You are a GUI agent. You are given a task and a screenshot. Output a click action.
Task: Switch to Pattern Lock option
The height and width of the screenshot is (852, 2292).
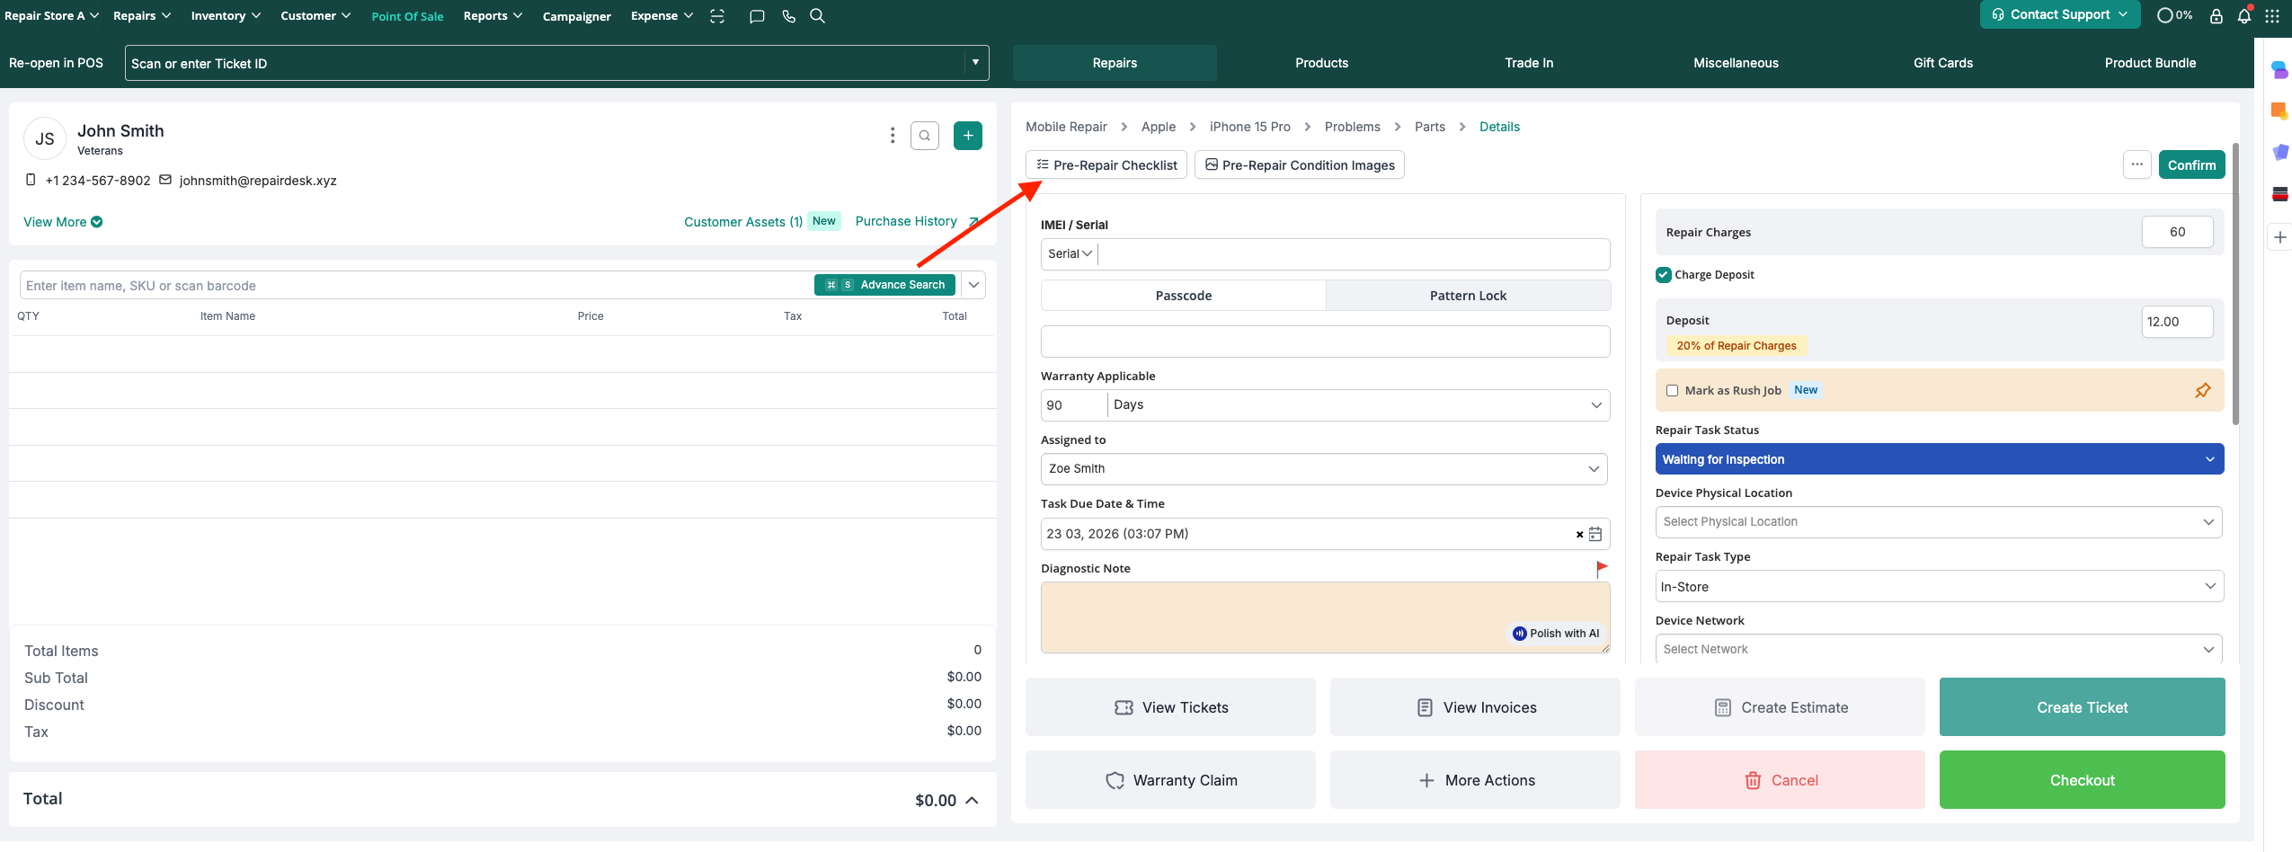[1467, 296]
